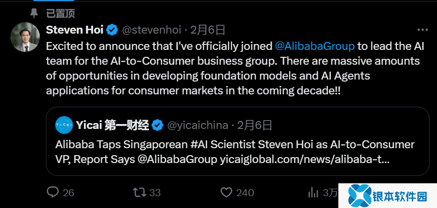
Task: Click Steven Hoi's verified blue badge
Action: click(x=112, y=30)
